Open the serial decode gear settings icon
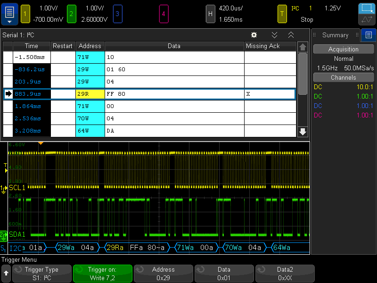Image resolution: width=377 pixels, height=283 pixels. pos(254,35)
